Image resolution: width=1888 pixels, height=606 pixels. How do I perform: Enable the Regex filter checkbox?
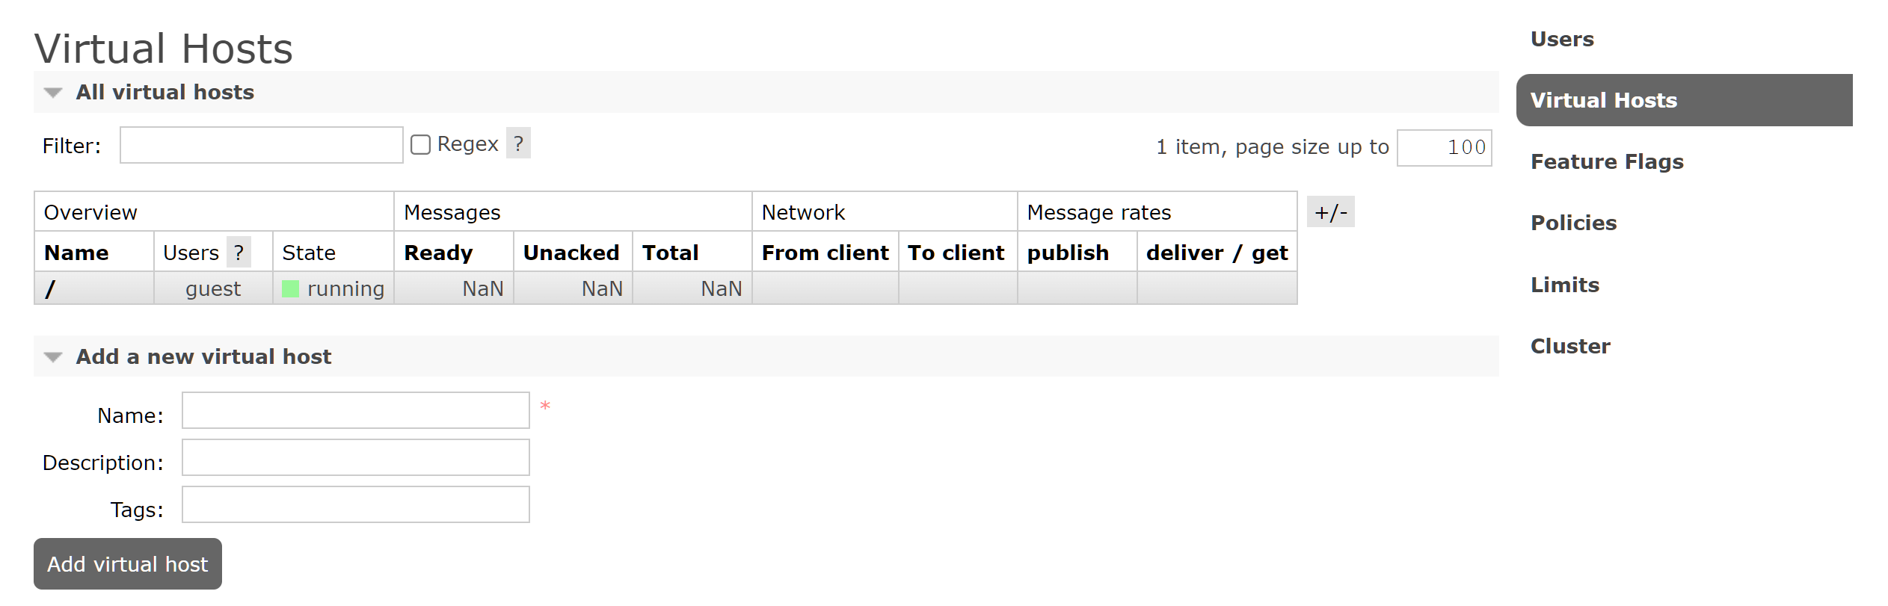pyautogui.click(x=421, y=144)
